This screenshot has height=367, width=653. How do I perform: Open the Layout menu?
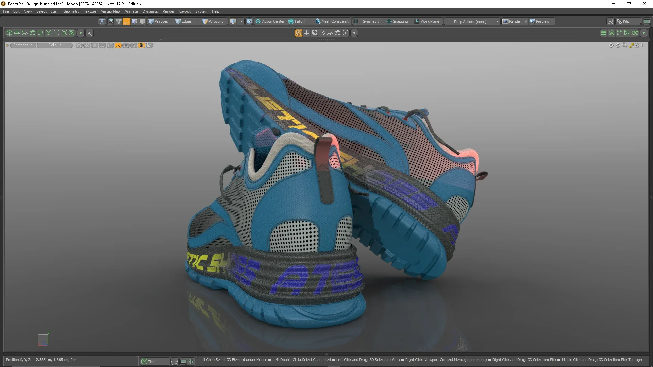[185, 11]
